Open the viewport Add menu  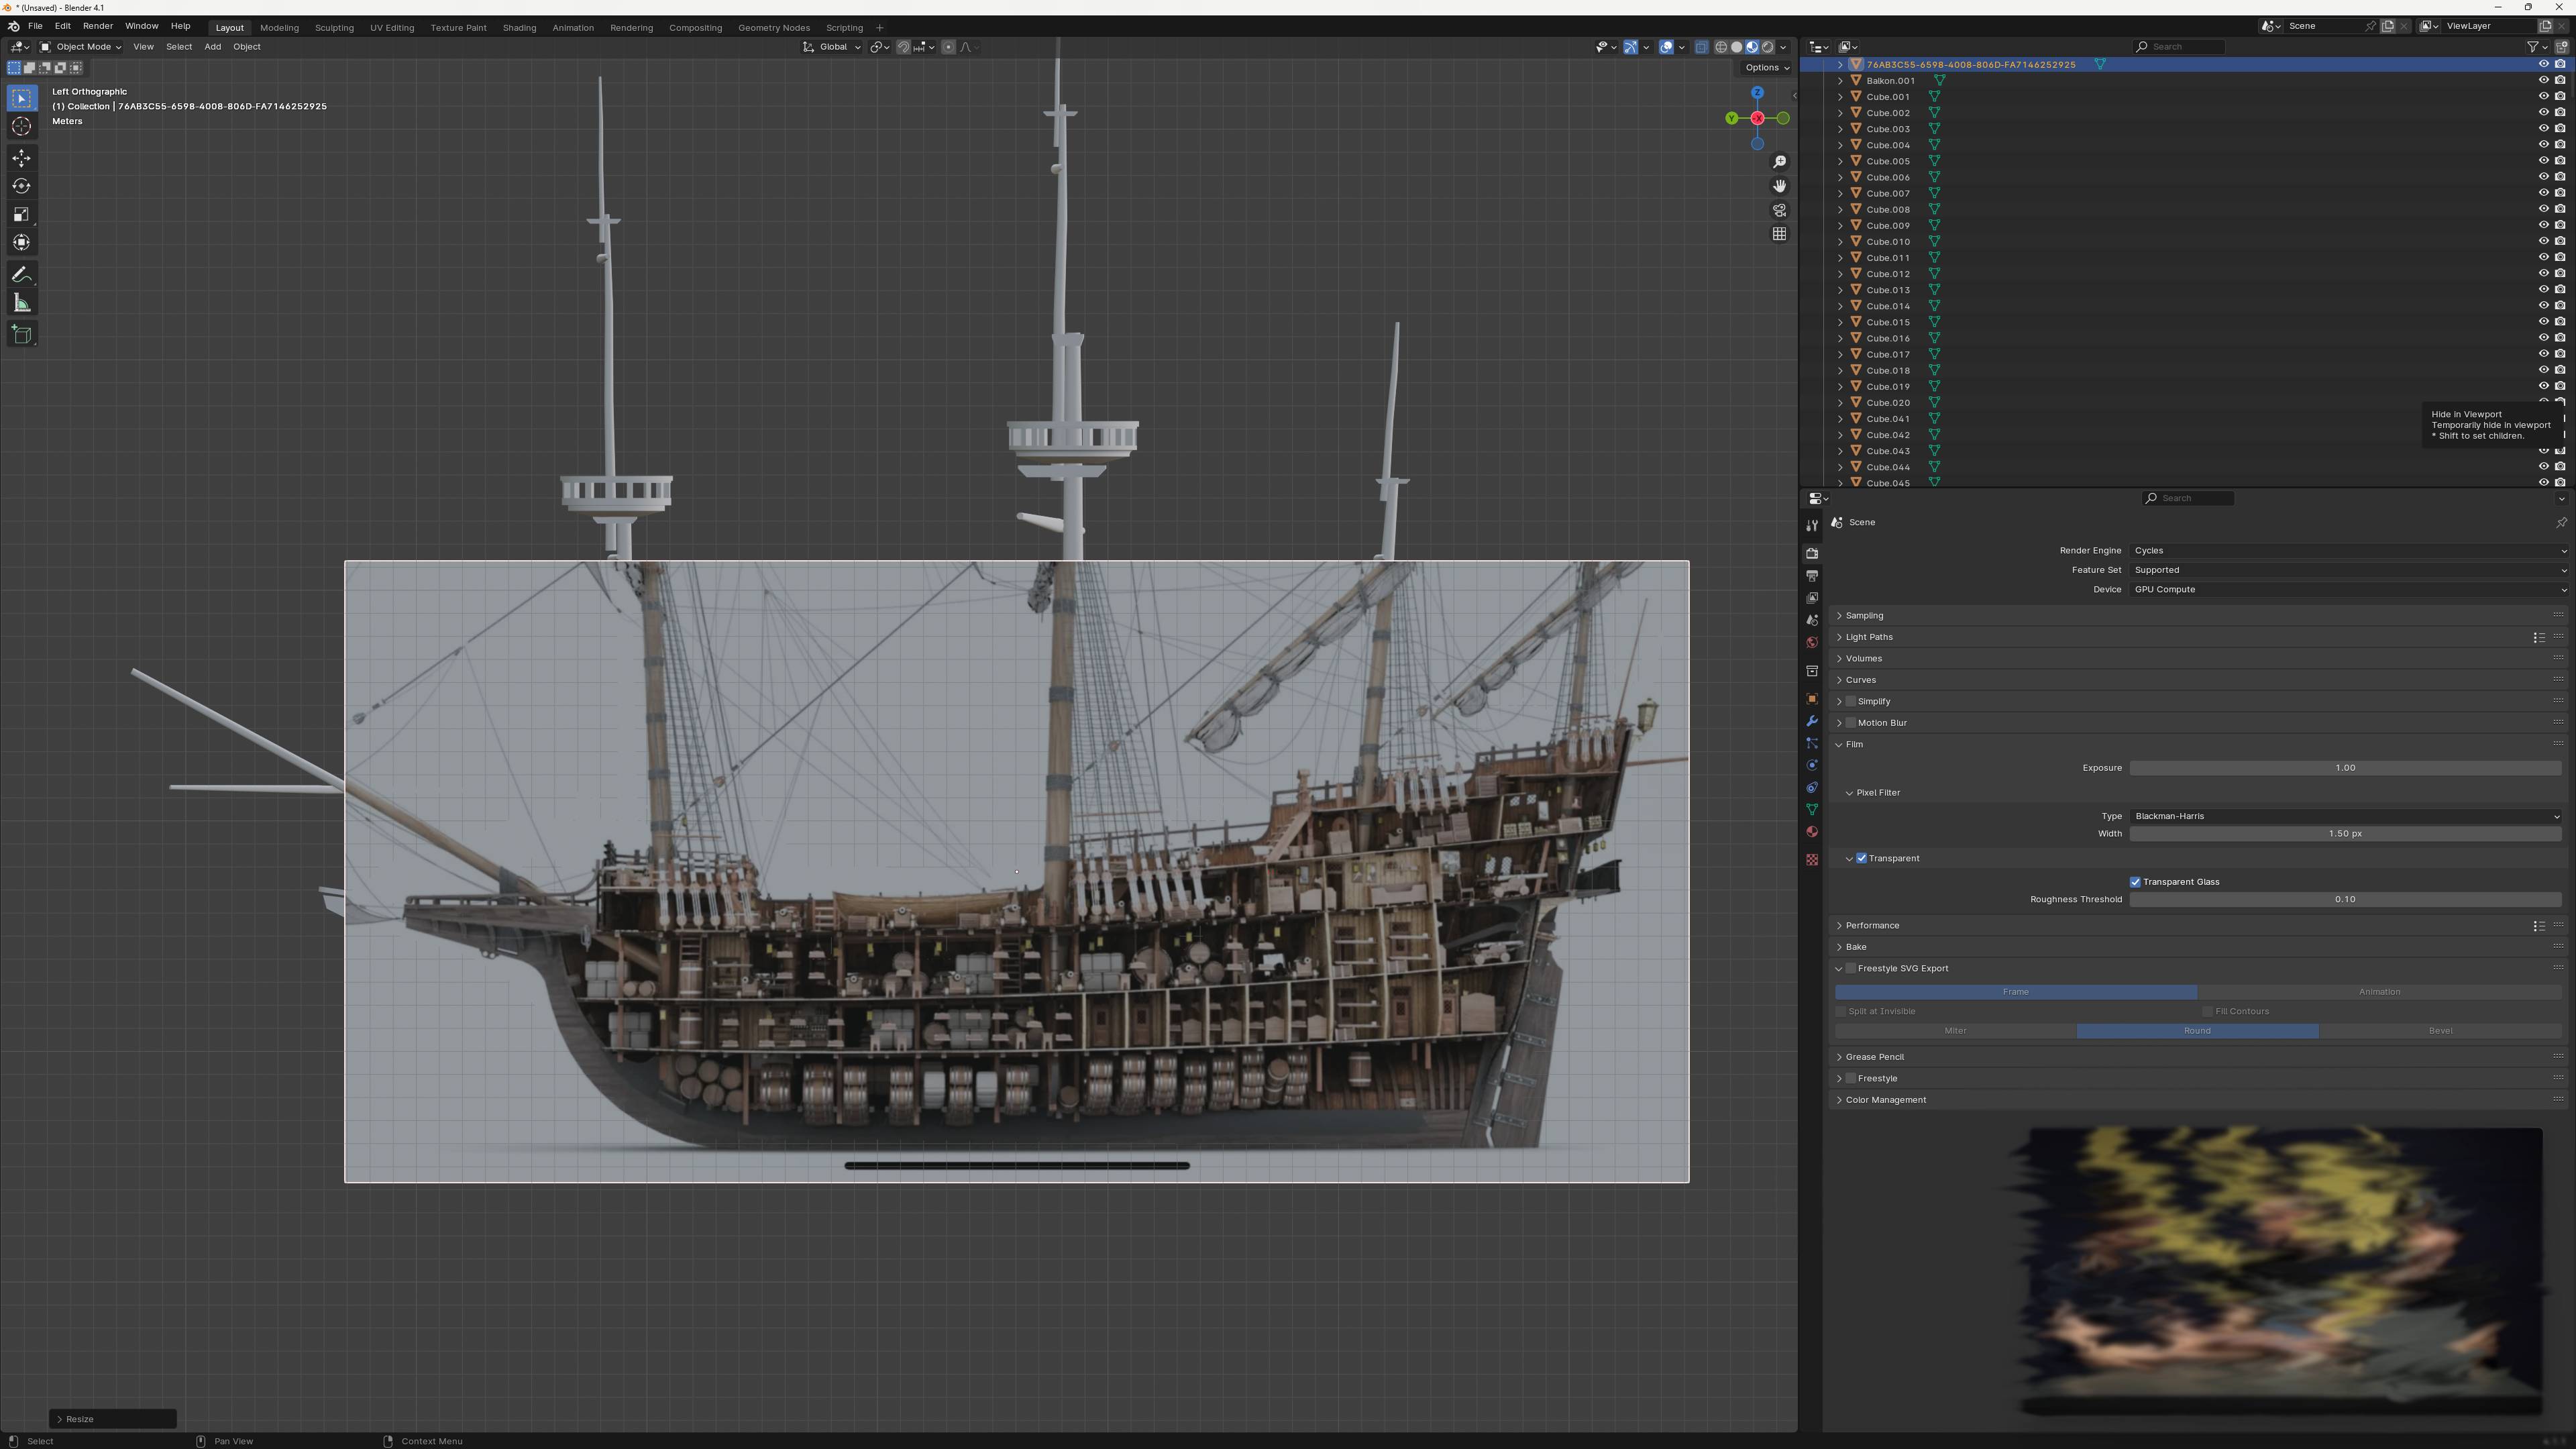coord(213,47)
